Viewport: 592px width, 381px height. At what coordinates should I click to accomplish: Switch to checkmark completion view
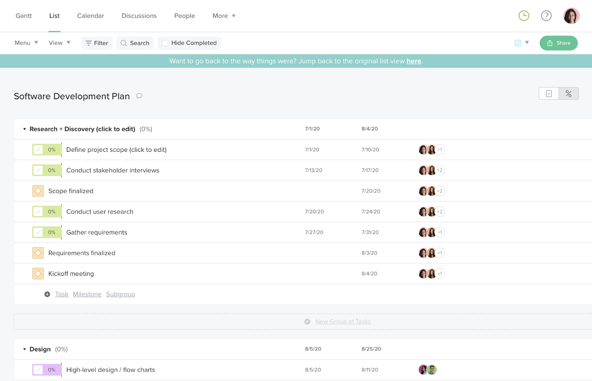pos(548,93)
